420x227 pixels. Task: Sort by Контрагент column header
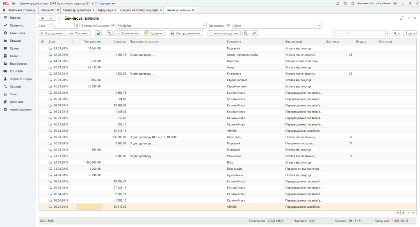click(x=254, y=42)
